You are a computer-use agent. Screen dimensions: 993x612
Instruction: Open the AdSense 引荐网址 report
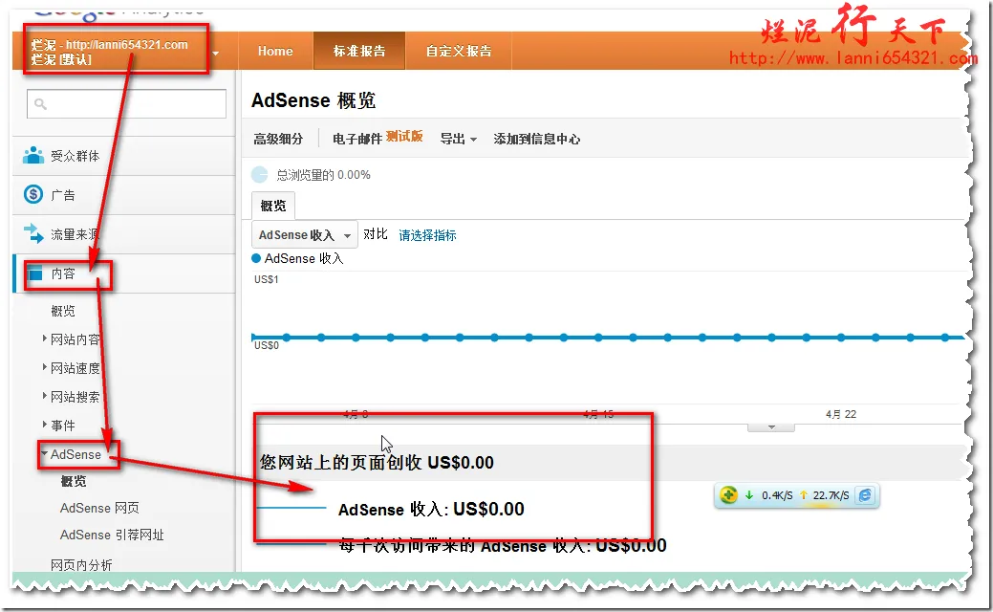112,535
